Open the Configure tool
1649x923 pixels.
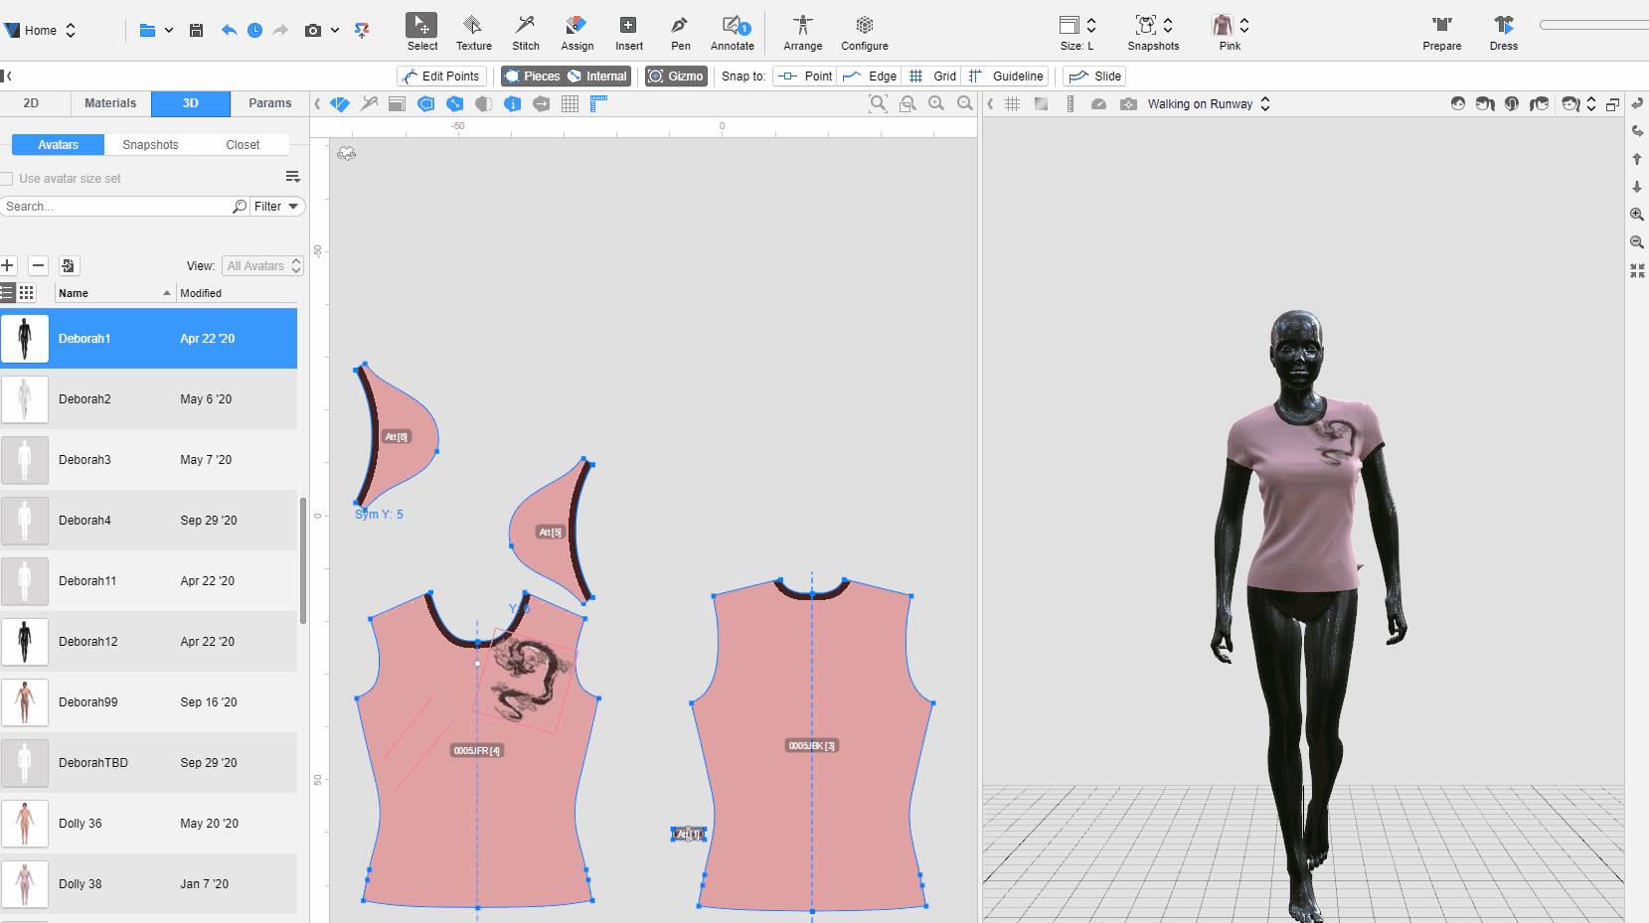click(x=864, y=32)
